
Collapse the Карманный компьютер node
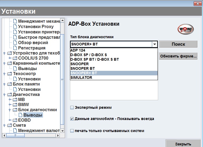[x=4, y=63]
